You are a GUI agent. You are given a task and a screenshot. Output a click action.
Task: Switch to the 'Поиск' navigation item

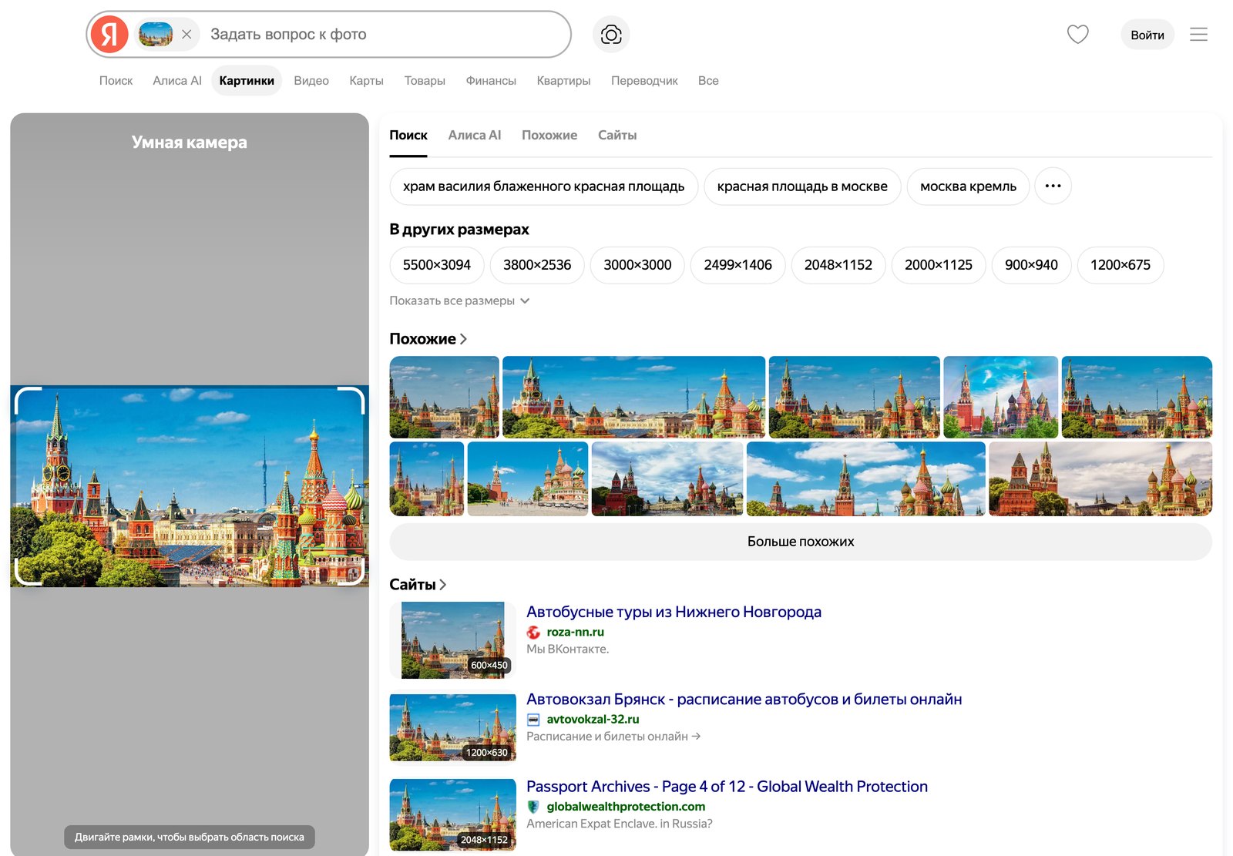(116, 81)
